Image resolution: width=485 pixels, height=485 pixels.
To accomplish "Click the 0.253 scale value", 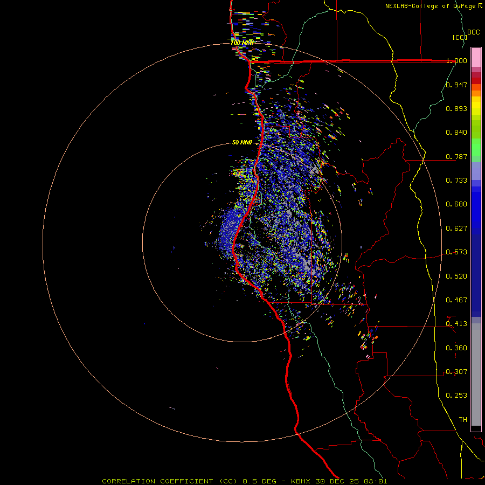I will [456, 396].
